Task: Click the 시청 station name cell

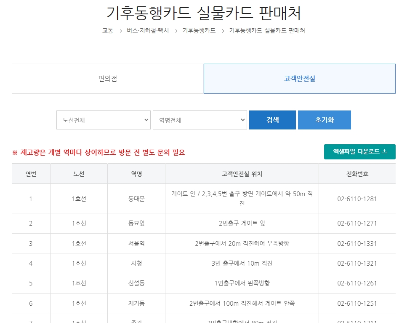Action: point(136,263)
